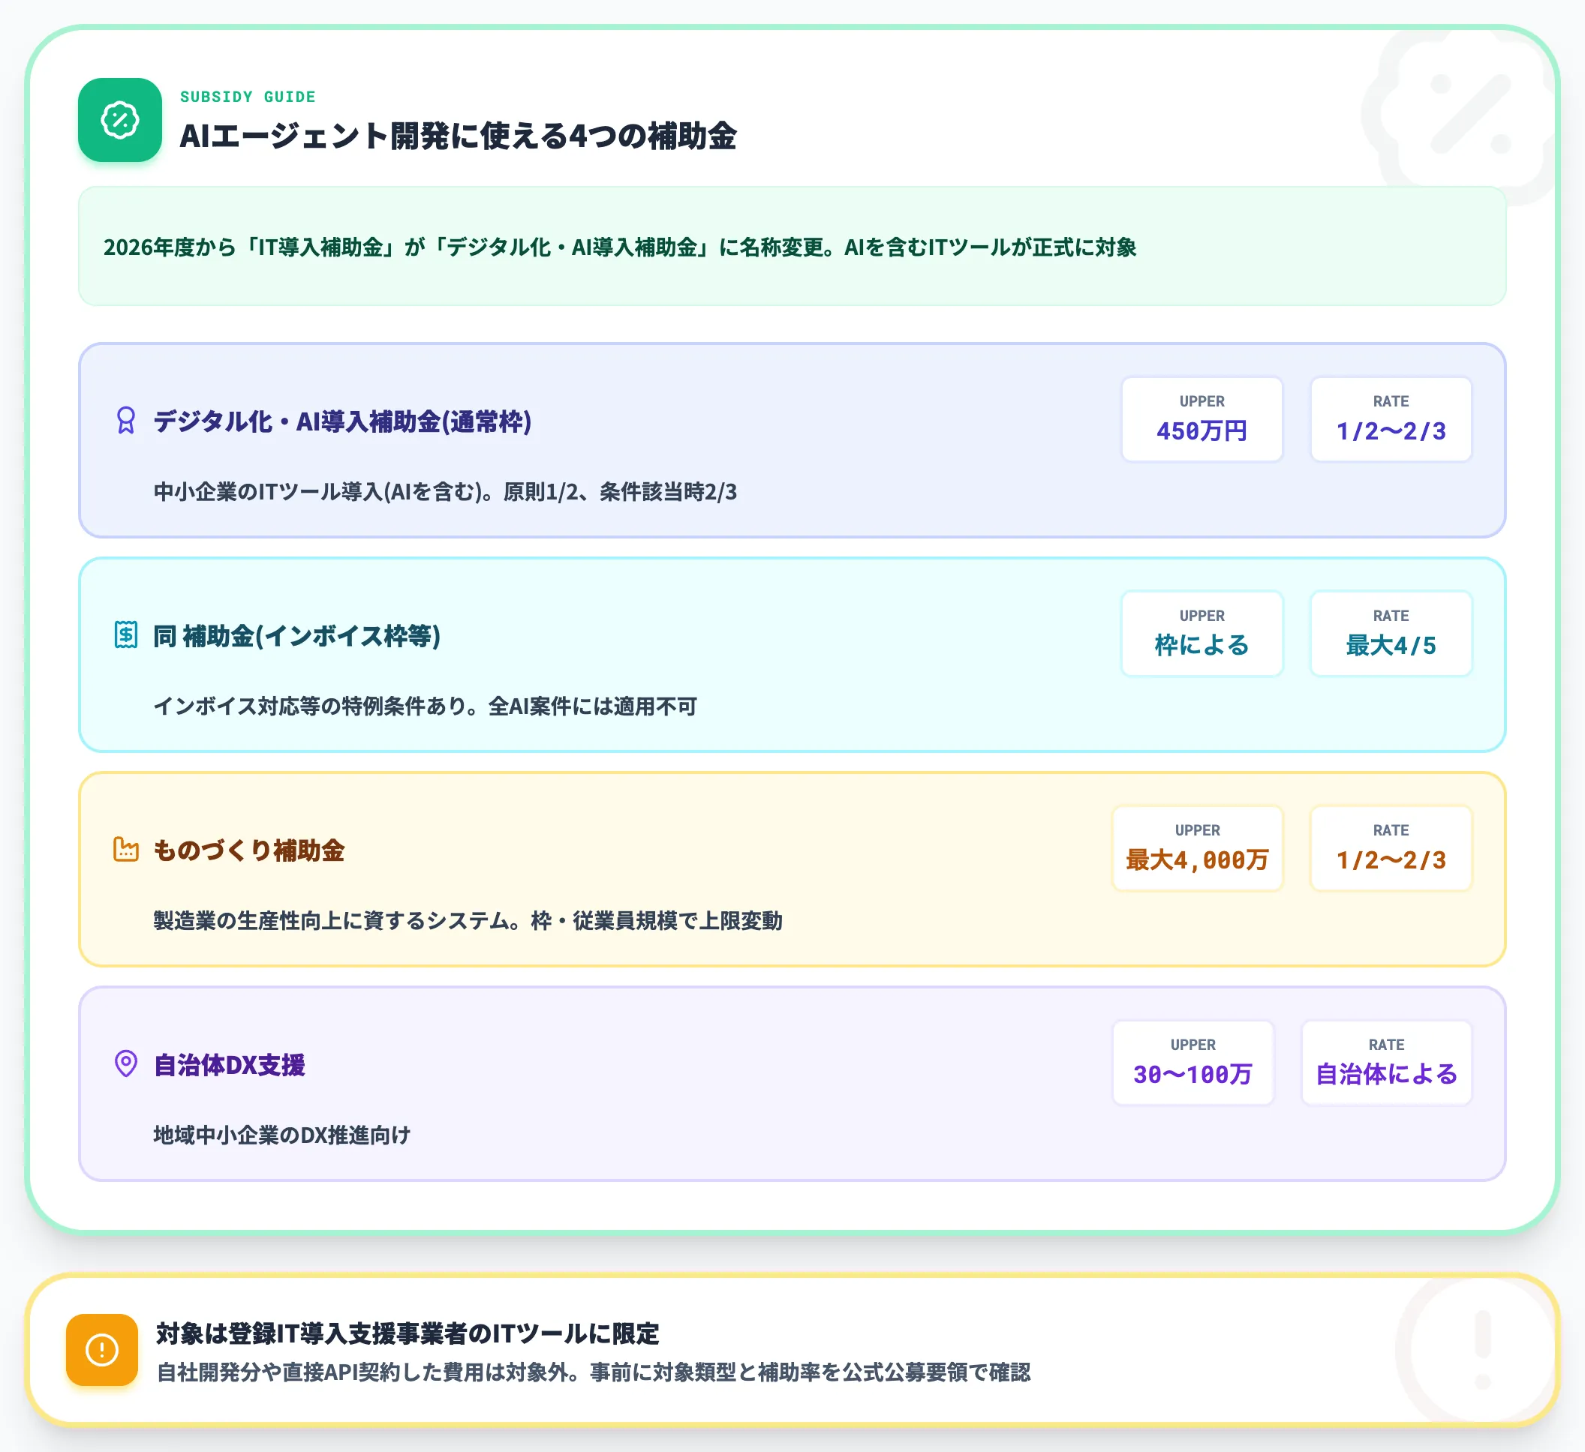Click the SUBSIDY GUIDE label
1585x1452 pixels.
coord(248,97)
